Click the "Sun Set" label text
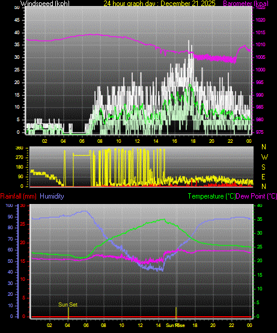 [68, 305]
